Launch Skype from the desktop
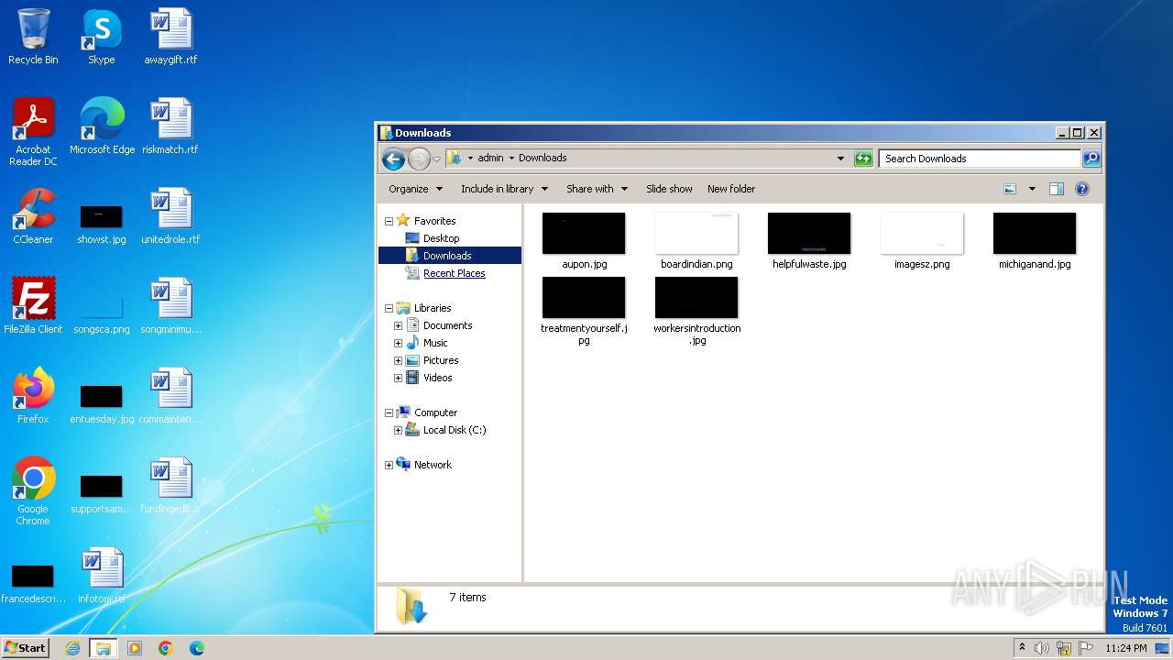 pyautogui.click(x=102, y=37)
